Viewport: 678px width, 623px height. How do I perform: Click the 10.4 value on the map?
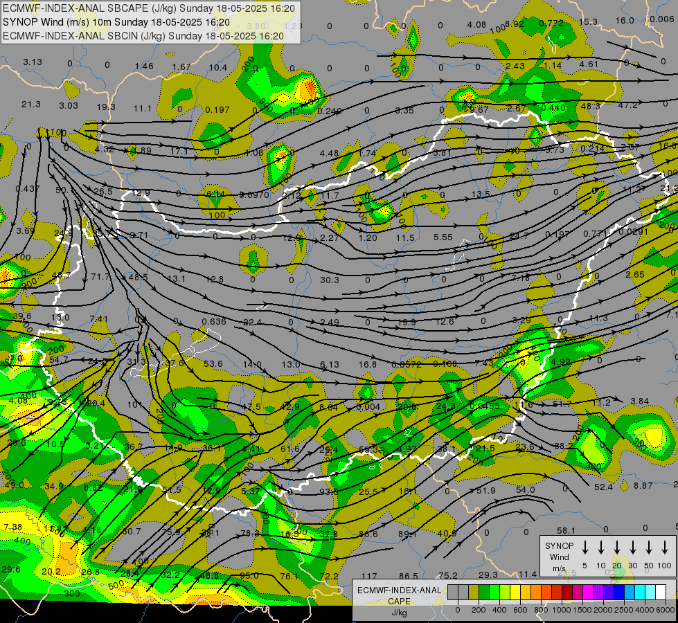tap(218, 67)
